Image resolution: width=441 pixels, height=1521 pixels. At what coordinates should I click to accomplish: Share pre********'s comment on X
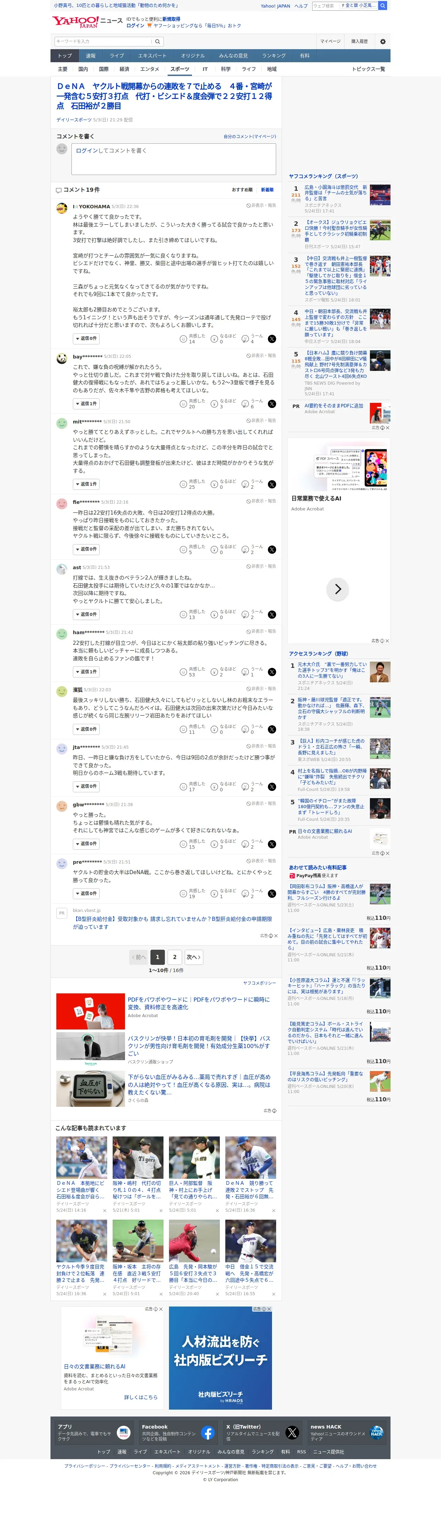[272, 893]
